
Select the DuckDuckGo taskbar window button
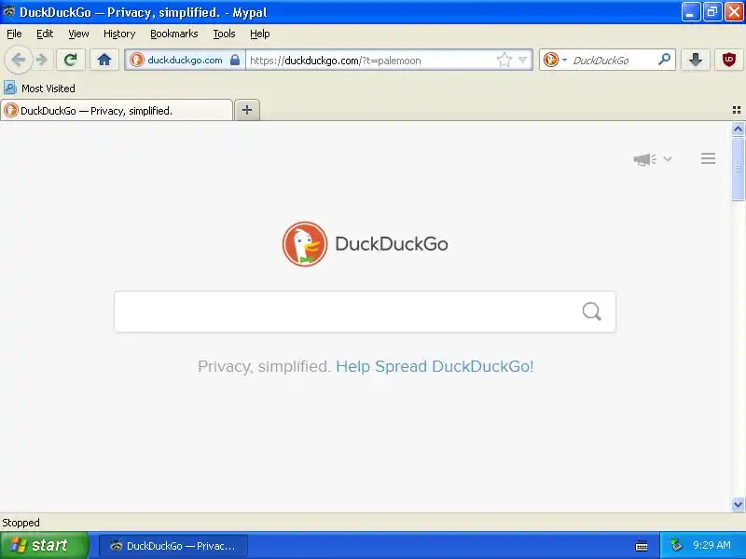173,546
